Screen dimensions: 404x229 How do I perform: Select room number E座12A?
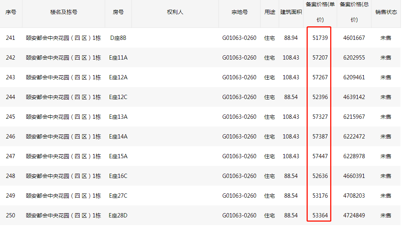118,77
